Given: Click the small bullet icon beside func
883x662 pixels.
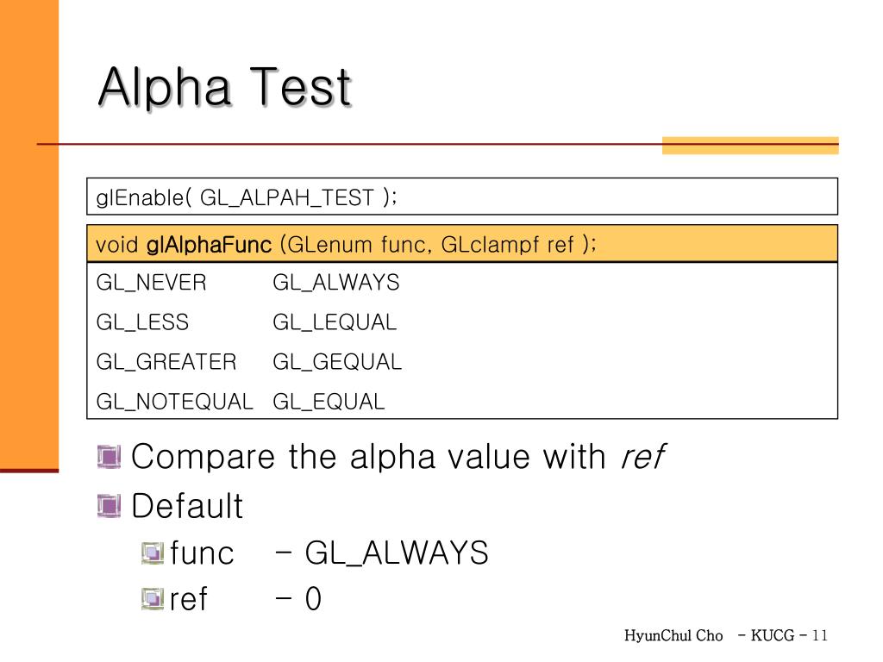Looking at the screenshot, I should click(152, 553).
